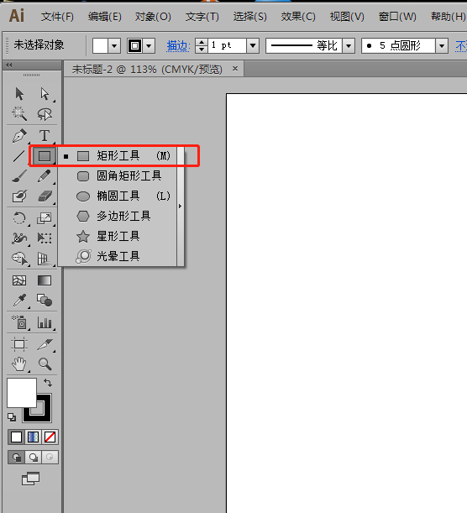Viewport: 467px width, 513px height.
Task: Select the Warp tool
Action: 19,238
